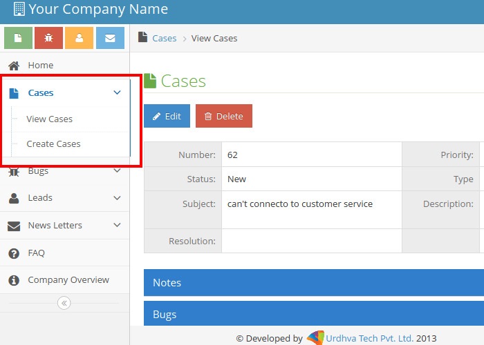Collapse the Cases menu chevron
484x345 pixels.
point(117,93)
